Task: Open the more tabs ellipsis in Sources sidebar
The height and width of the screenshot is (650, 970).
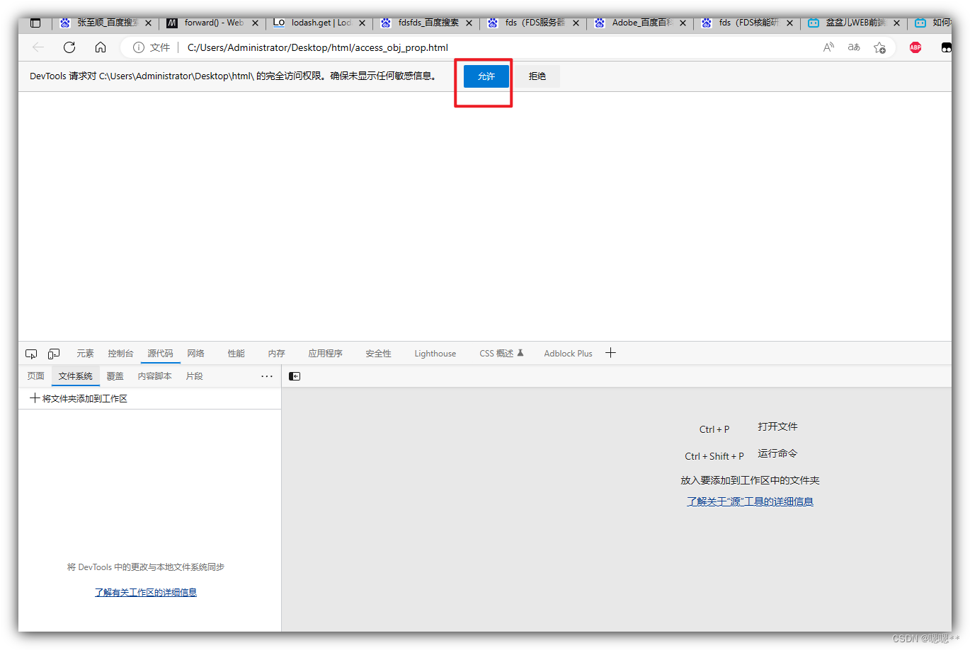Action: coord(267,376)
